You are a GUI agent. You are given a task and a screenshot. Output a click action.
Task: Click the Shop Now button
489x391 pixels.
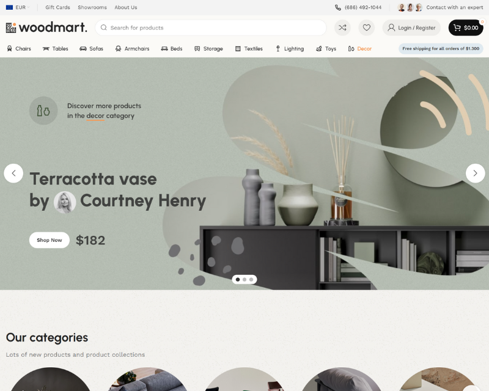[x=50, y=240]
